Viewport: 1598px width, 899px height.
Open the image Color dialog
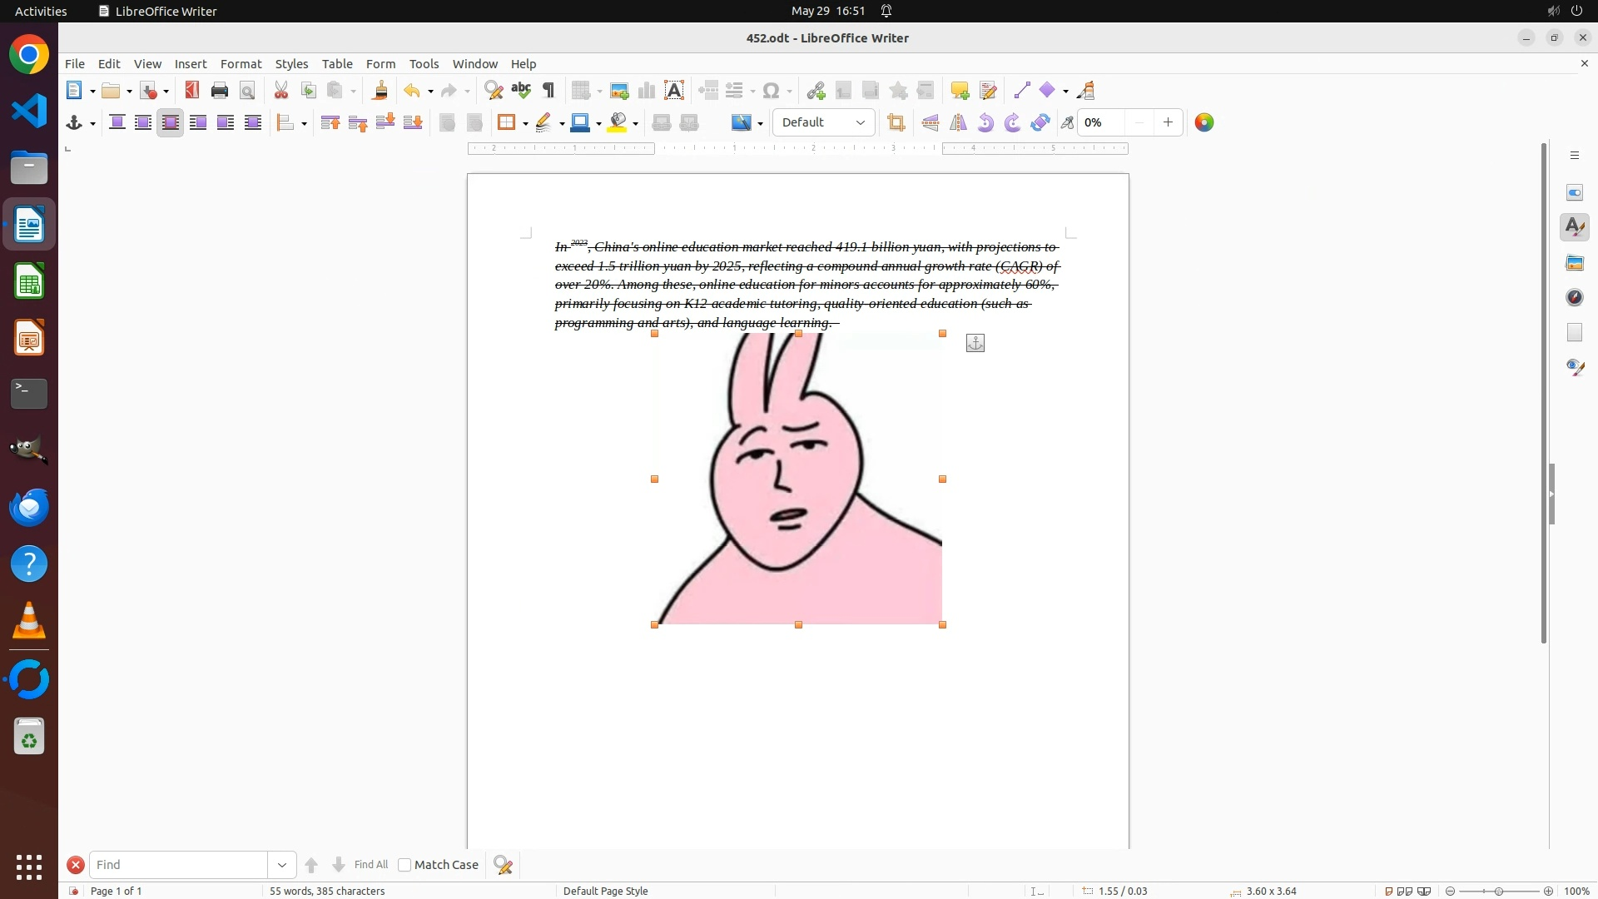click(1204, 123)
